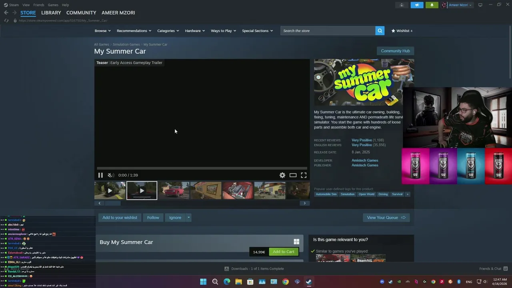
Task: Click the Ignore button
Action: click(175, 218)
